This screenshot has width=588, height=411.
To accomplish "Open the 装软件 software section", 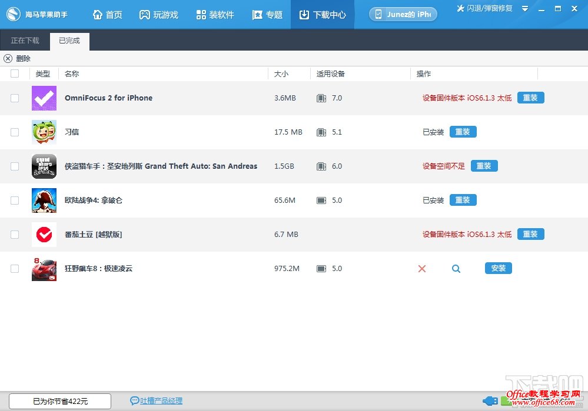I will pos(215,15).
